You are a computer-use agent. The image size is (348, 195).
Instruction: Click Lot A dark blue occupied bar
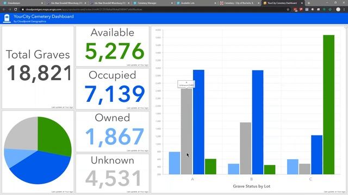pyautogui.click(x=198, y=122)
